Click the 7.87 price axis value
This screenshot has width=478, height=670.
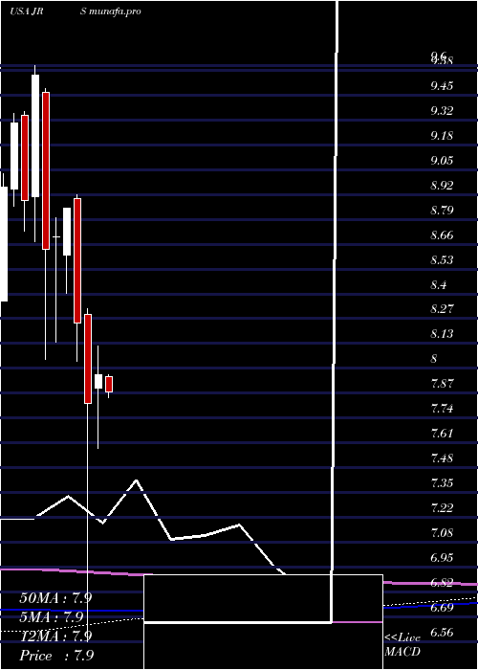click(442, 383)
